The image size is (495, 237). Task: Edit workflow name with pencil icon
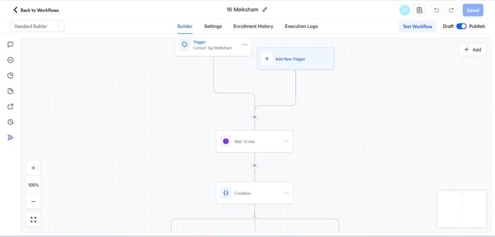pos(265,10)
